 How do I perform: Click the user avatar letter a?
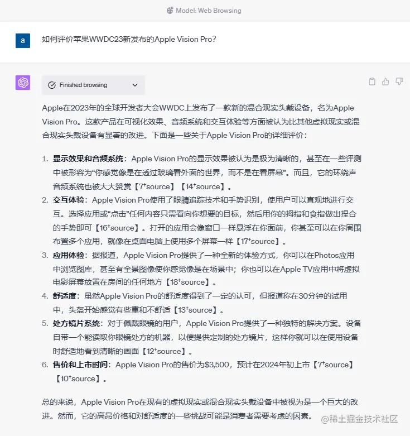(23, 41)
